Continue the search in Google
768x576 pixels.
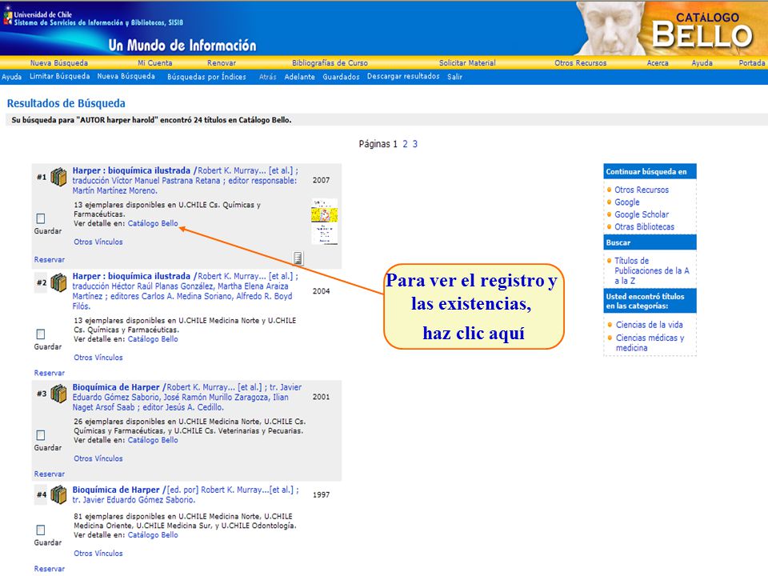[627, 202]
